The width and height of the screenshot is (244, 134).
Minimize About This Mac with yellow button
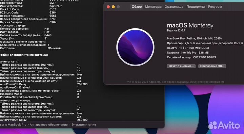pos(113,7)
